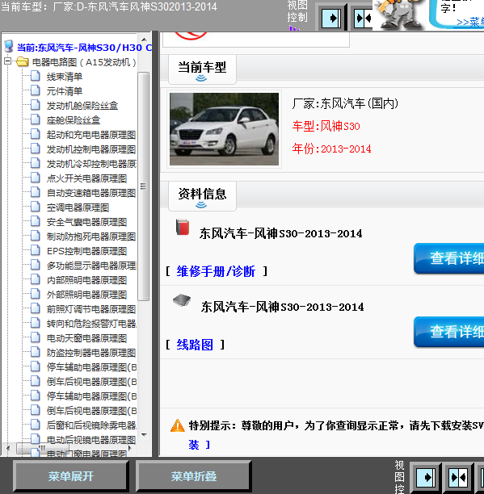Open 发动机控制电器原理图
The width and height of the screenshot is (484, 494).
(x=91, y=149)
